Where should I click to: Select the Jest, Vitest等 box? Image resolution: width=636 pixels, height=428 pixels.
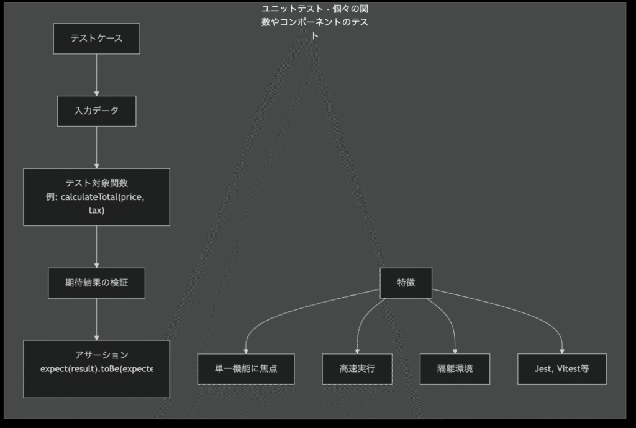[x=562, y=369]
